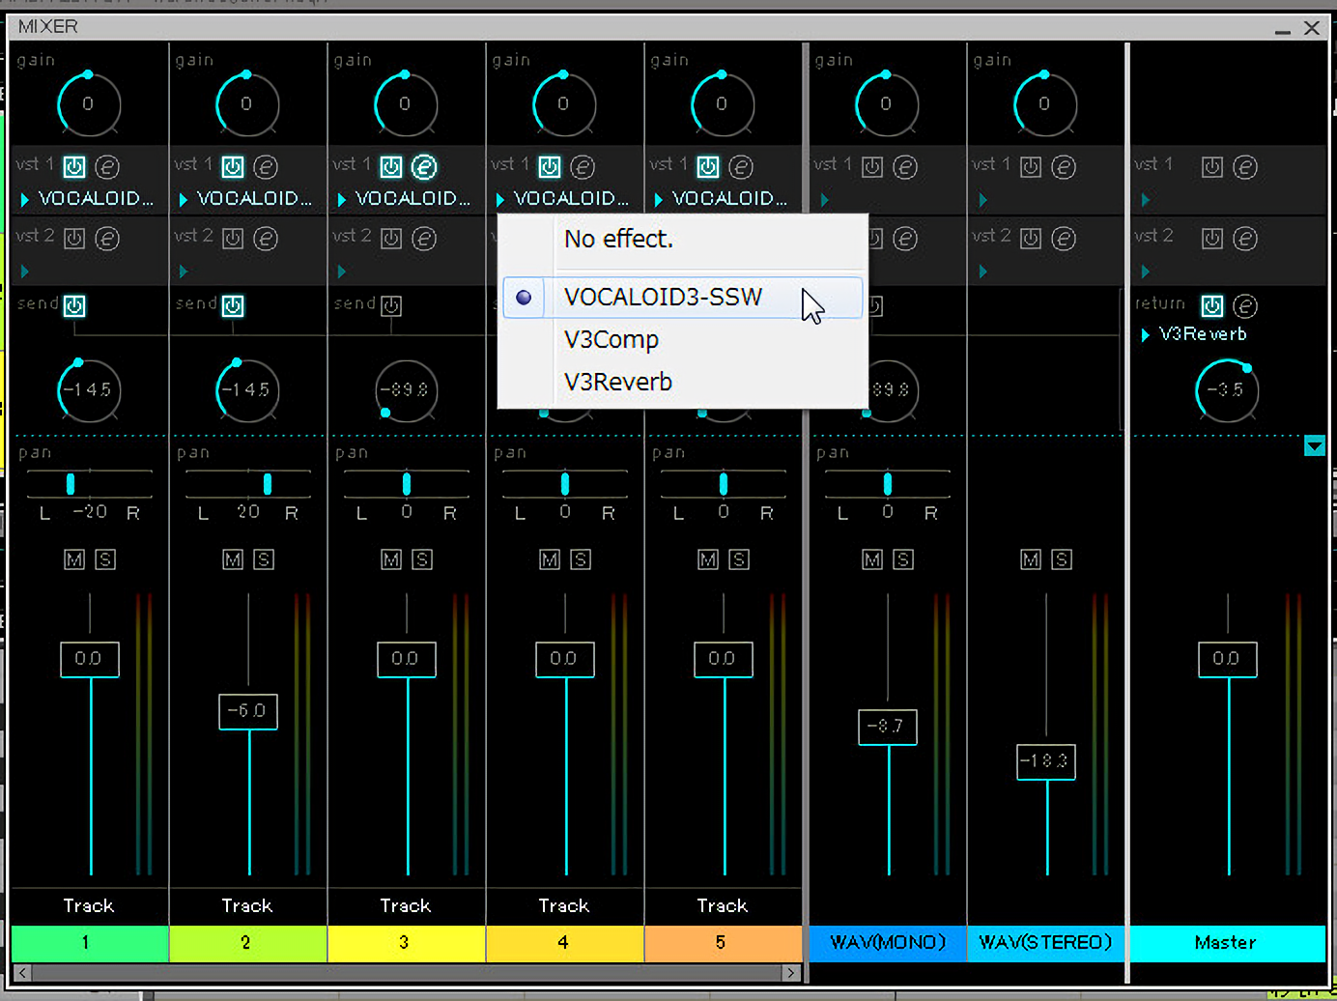Viewport: 1337px width, 1001px height.
Task: Select V3Comp in effect menu
Action: [682, 340]
